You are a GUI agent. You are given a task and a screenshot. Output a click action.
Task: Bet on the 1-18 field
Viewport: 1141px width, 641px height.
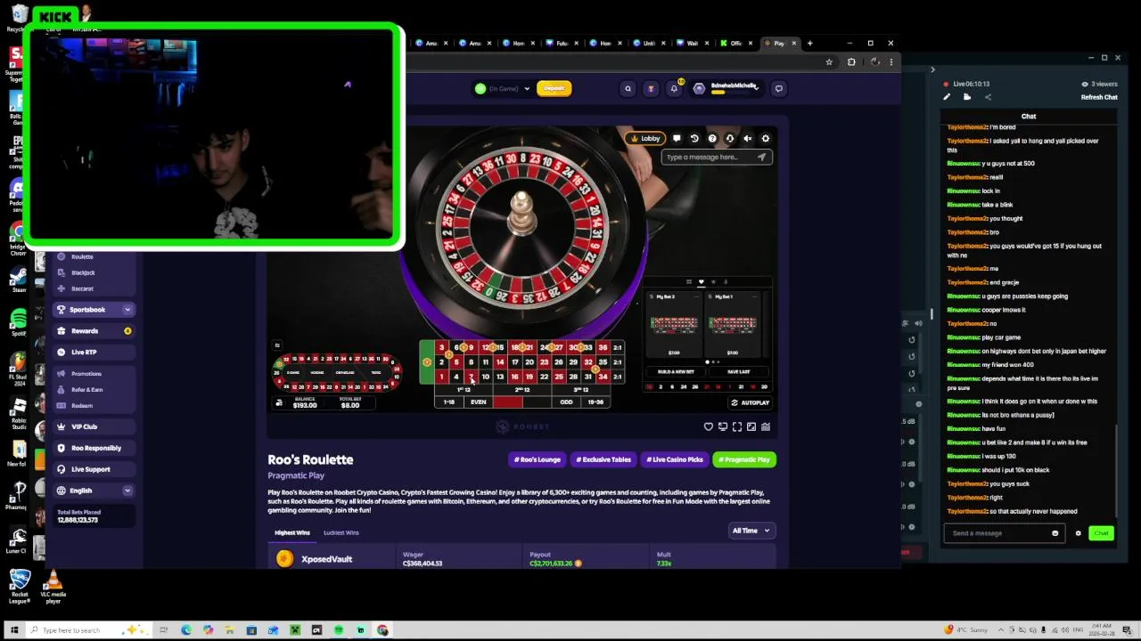click(449, 402)
